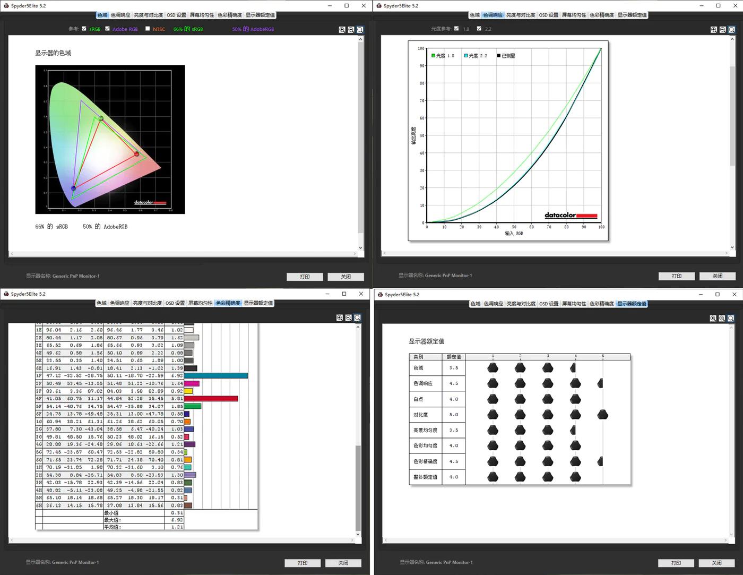
Task: Zoom out in the monitor rating (显示器额定值) window
Action: pyautogui.click(x=722, y=318)
